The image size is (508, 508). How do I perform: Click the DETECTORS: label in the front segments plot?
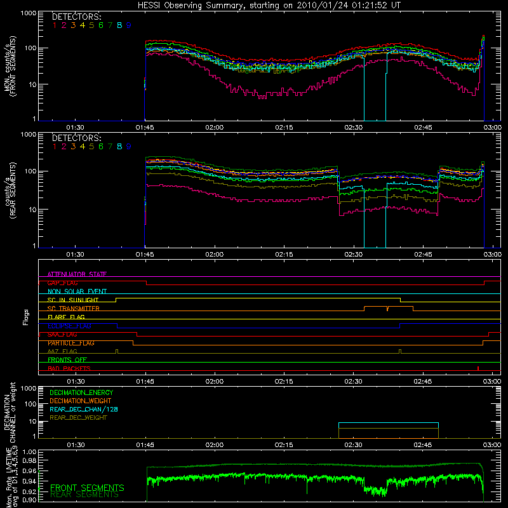pyautogui.click(x=77, y=17)
